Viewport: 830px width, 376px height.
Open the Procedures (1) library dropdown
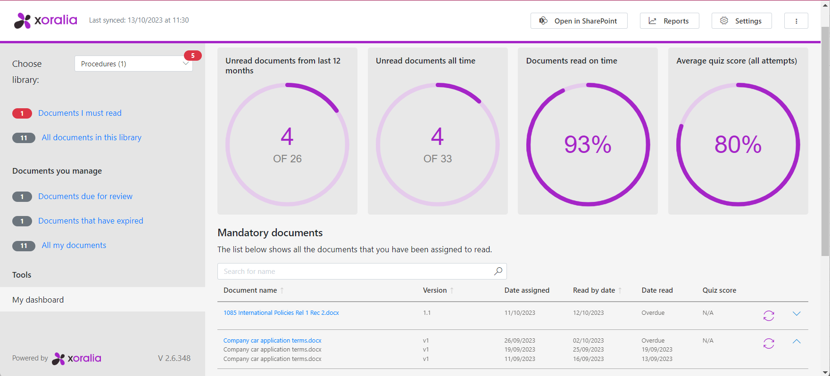click(x=133, y=64)
